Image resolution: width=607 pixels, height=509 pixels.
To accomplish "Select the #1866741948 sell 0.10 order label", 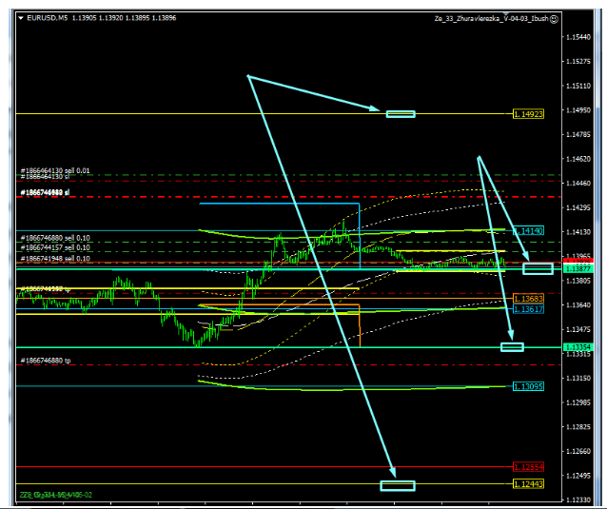I will [x=56, y=258].
